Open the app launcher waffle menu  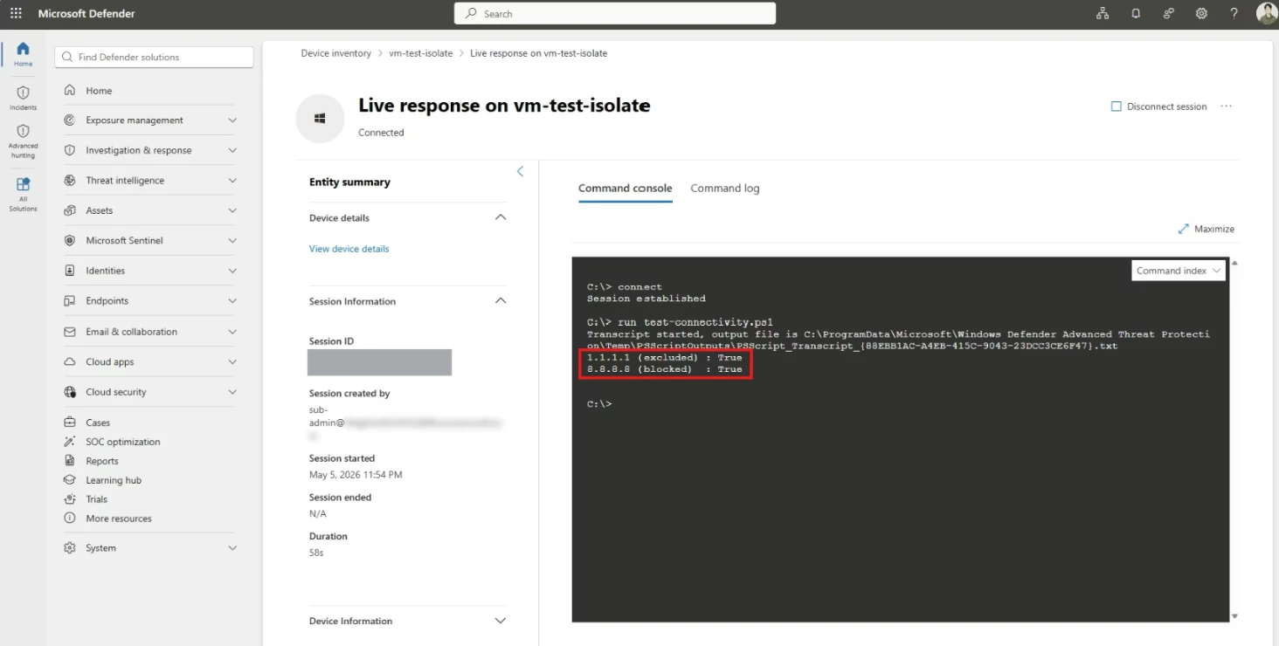(16, 13)
